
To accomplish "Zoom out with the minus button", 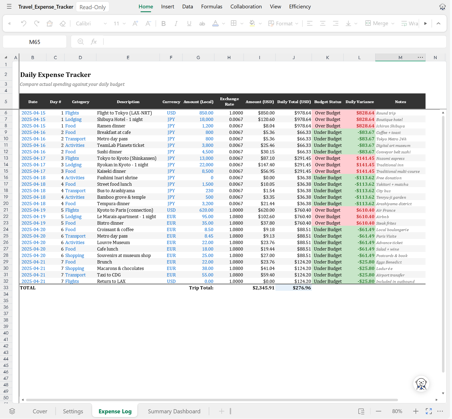I will pos(379,411).
